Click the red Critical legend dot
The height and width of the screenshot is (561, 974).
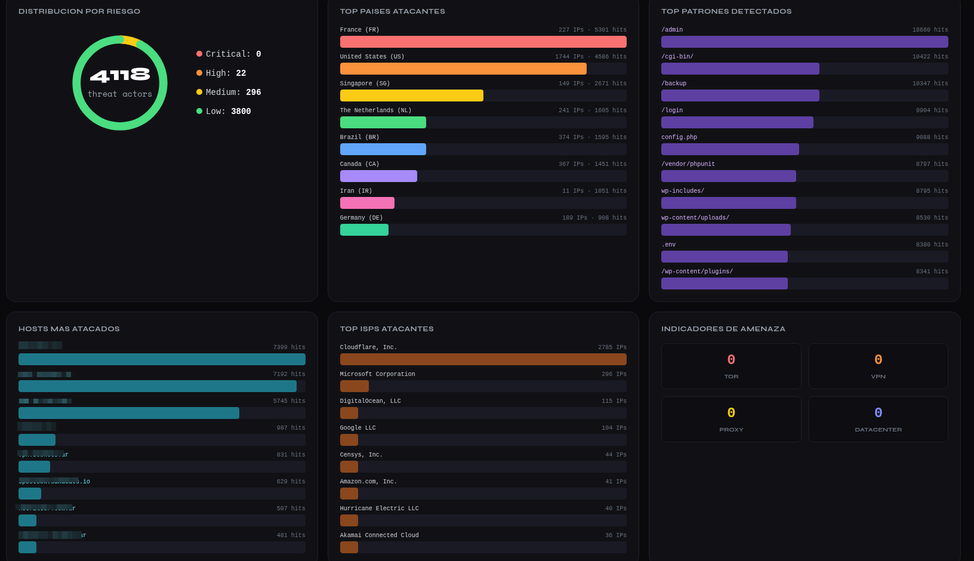pyautogui.click(x=199, y=54)
